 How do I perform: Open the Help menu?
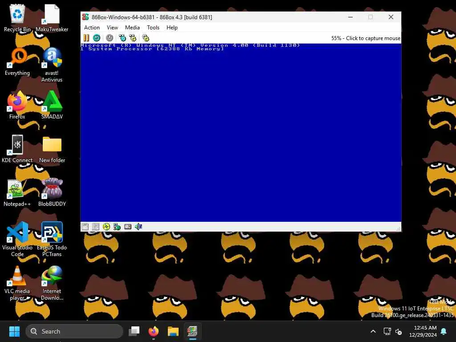172,28
